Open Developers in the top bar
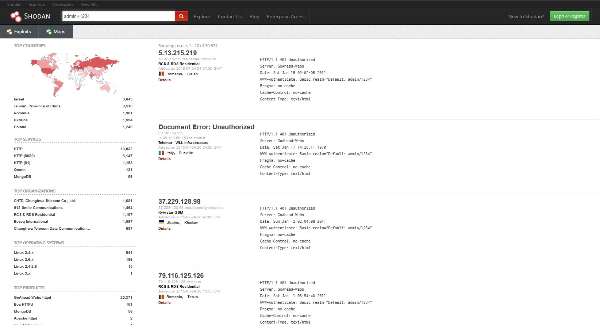The height and width of the screenshot is (325, 600). (x=63, y=4)
